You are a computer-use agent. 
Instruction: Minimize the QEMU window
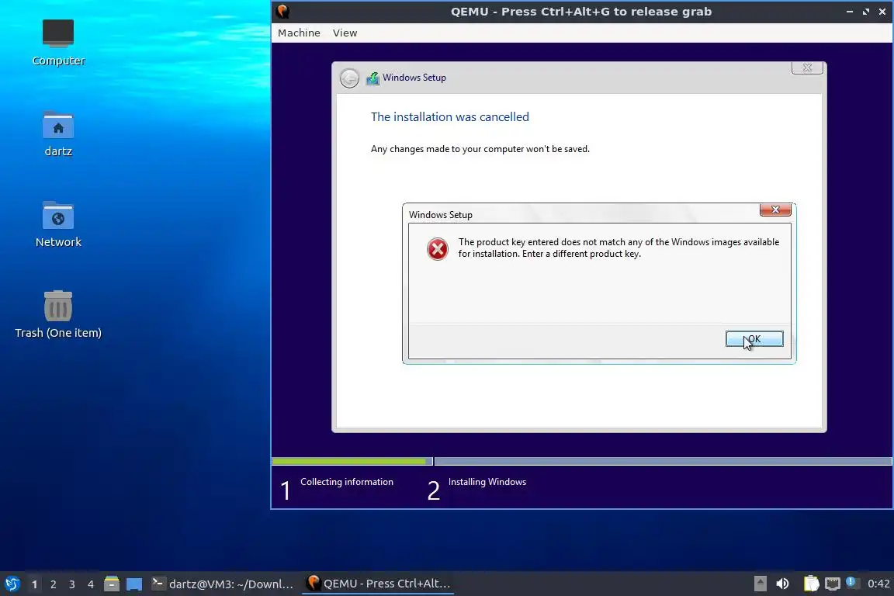(850, 12)
